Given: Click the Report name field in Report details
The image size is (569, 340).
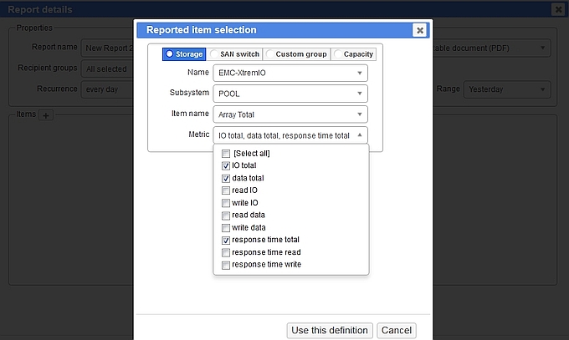Looking at the screenshot, I should click(x=107, y=48).
